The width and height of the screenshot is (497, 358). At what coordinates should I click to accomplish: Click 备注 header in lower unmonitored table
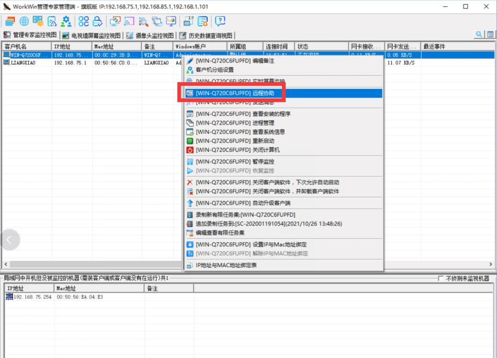[168, 288]
